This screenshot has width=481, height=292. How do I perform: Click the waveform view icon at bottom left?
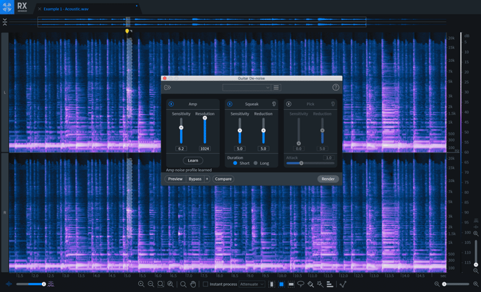(9, 284)
